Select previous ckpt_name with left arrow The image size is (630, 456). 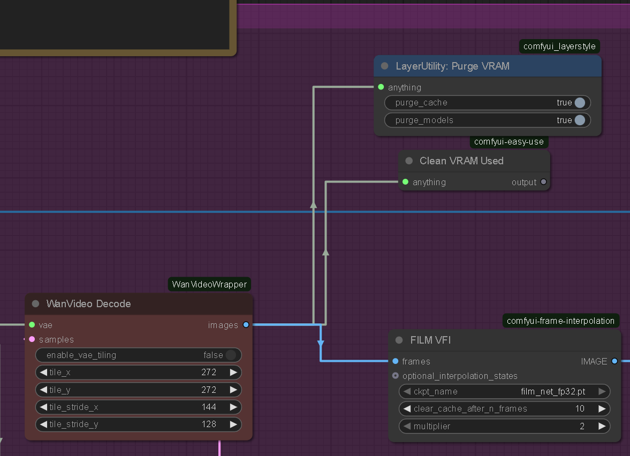tap(407, 391)
